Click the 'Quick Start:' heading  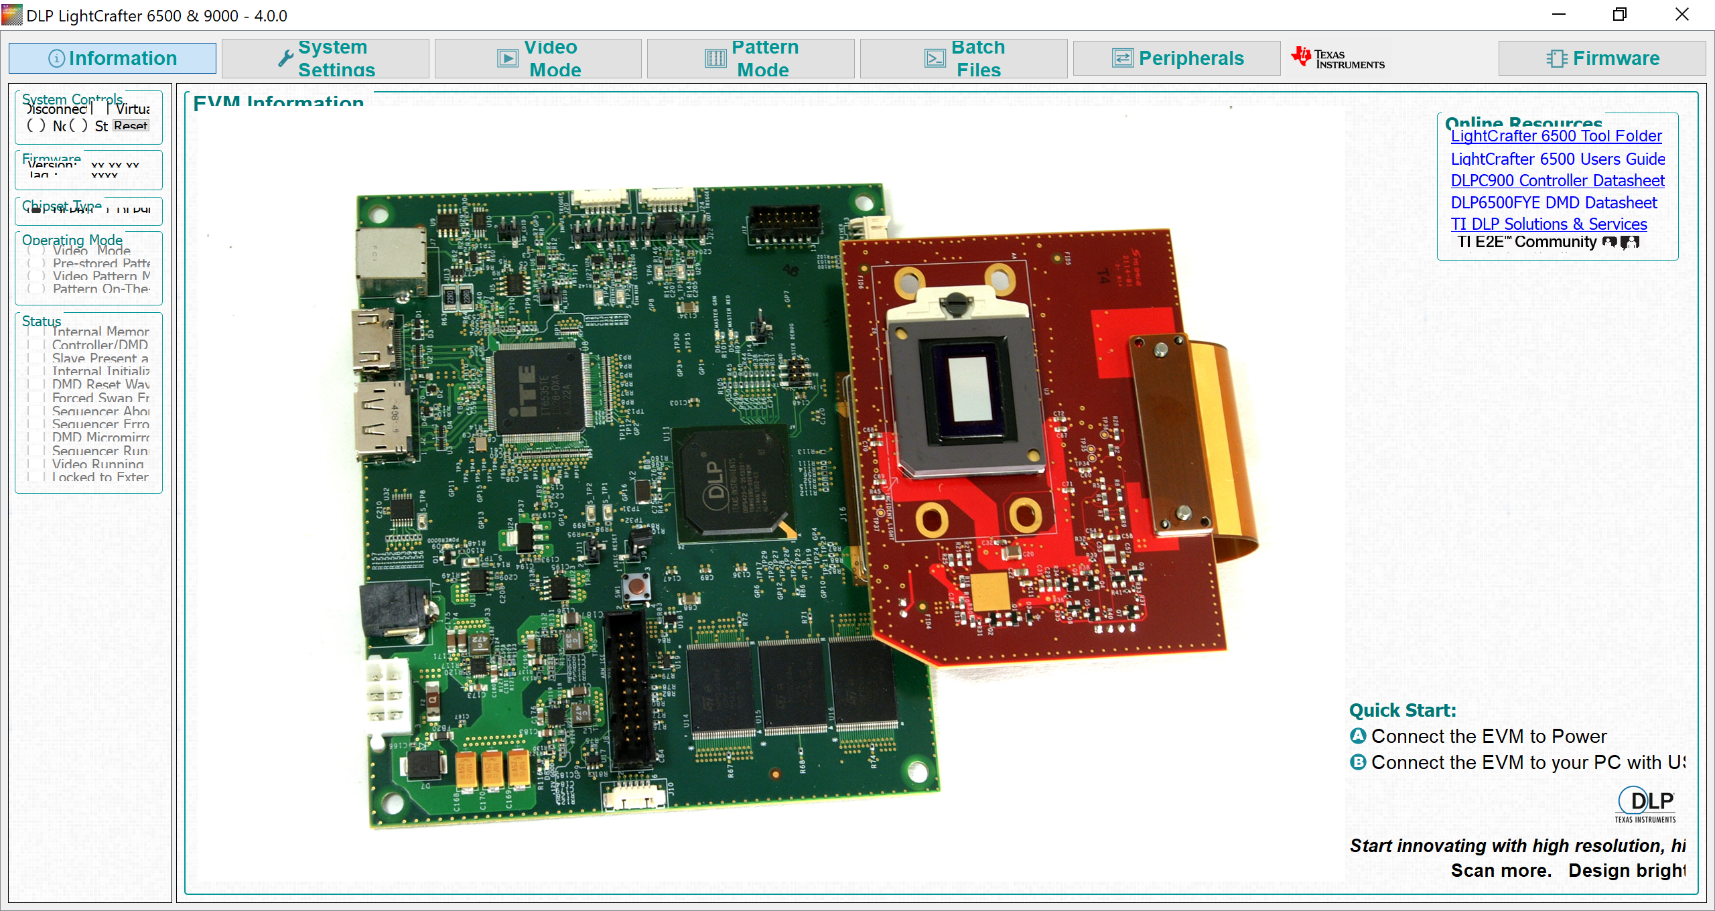coord(1402,710)
